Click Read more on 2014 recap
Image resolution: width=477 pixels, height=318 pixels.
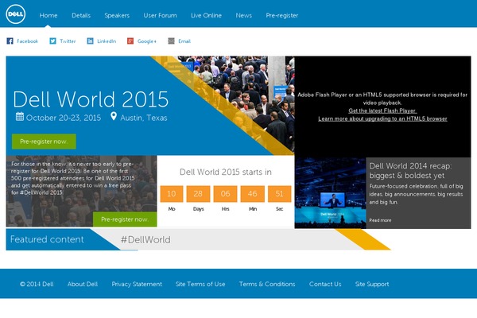380,220
